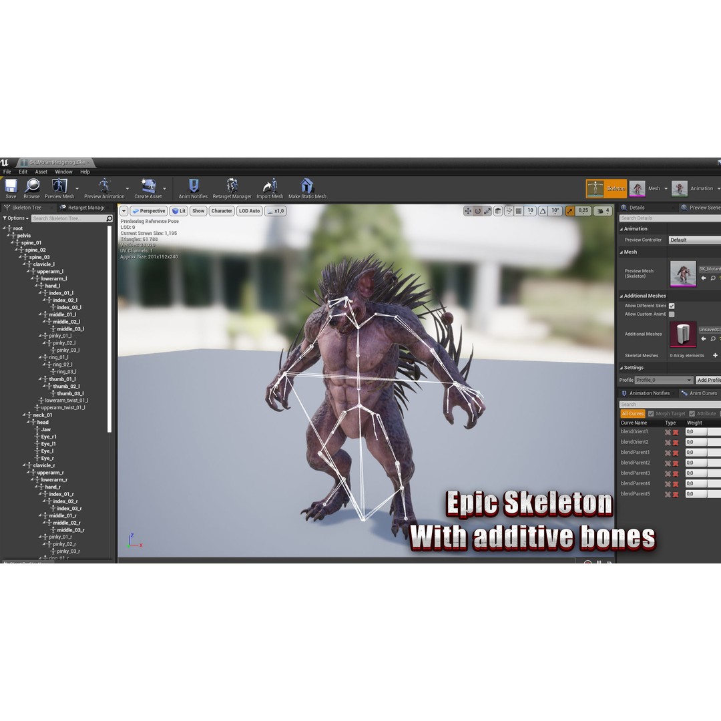
Task: Select the rotate gizmo mode icon
Action: click(x=478, y=211)
